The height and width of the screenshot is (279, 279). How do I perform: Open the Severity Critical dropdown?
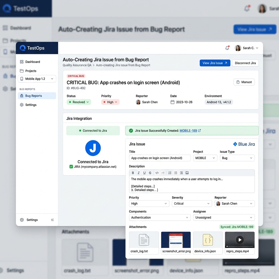coord(192,204)
